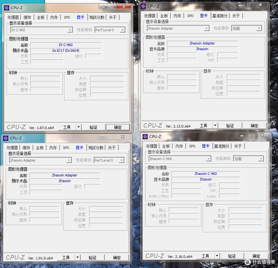Click vendor field showing 0x1D17 (0x3A04)
Image resolution: width=278 pixels, height=268 pixels.
tap(66, 50)
